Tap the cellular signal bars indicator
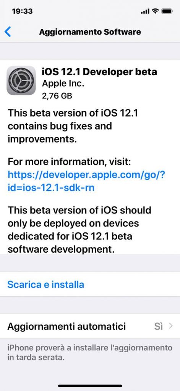The width and height of the screenshot is (180, 391). [x=145, y=11]
